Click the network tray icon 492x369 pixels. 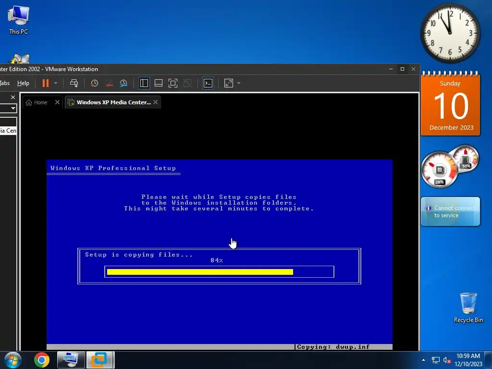[435, 360]
